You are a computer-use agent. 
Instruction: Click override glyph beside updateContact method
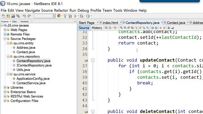coord(86,60)
